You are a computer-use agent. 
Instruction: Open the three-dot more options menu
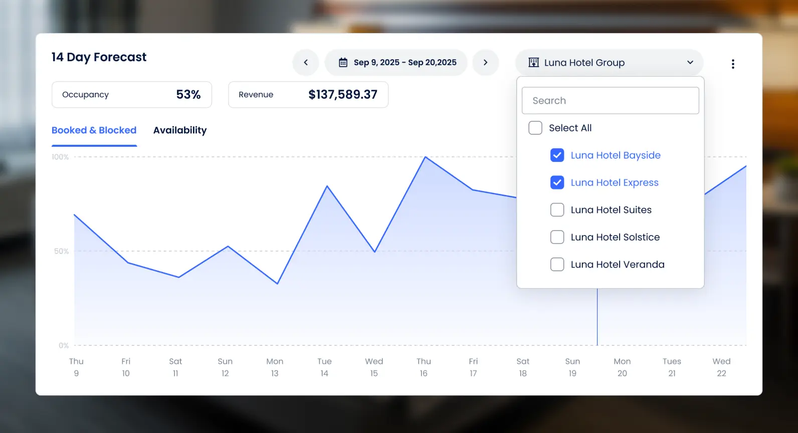click(732, 64)
